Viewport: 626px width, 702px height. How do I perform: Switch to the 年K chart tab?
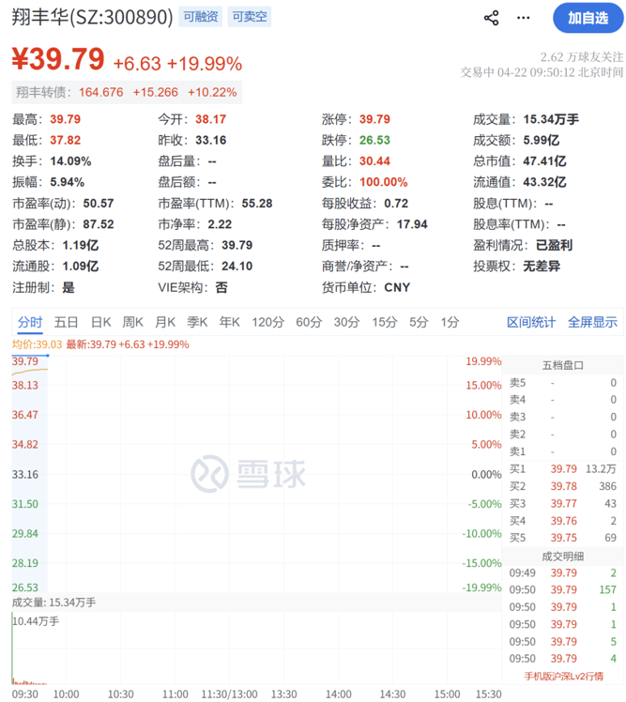tap(229, 322)
